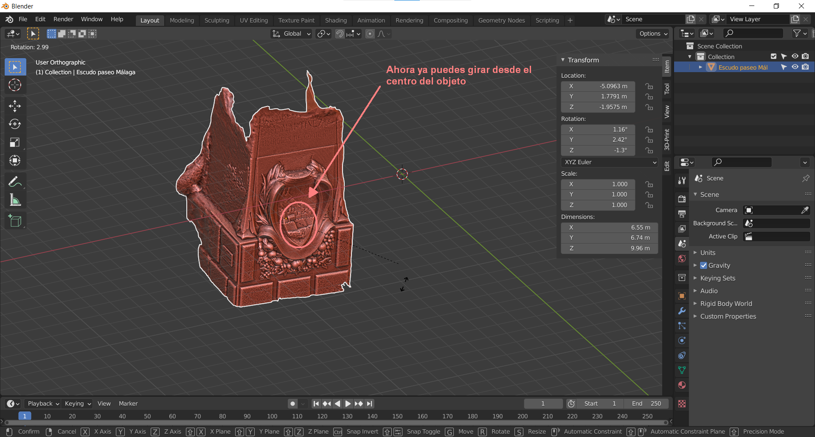Open the Tool properties tab icon
This screenshot has width=815, height=437.
tap(682, 181)
